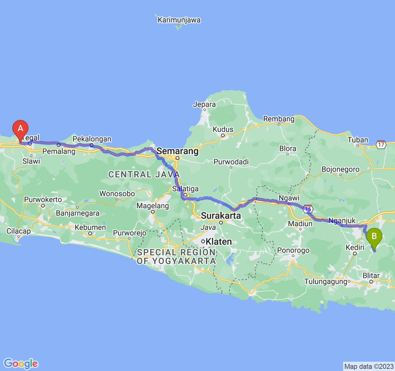Click the Magelang city dot
The width and height of the screenshot is (395, 371).
coord(153,212)
